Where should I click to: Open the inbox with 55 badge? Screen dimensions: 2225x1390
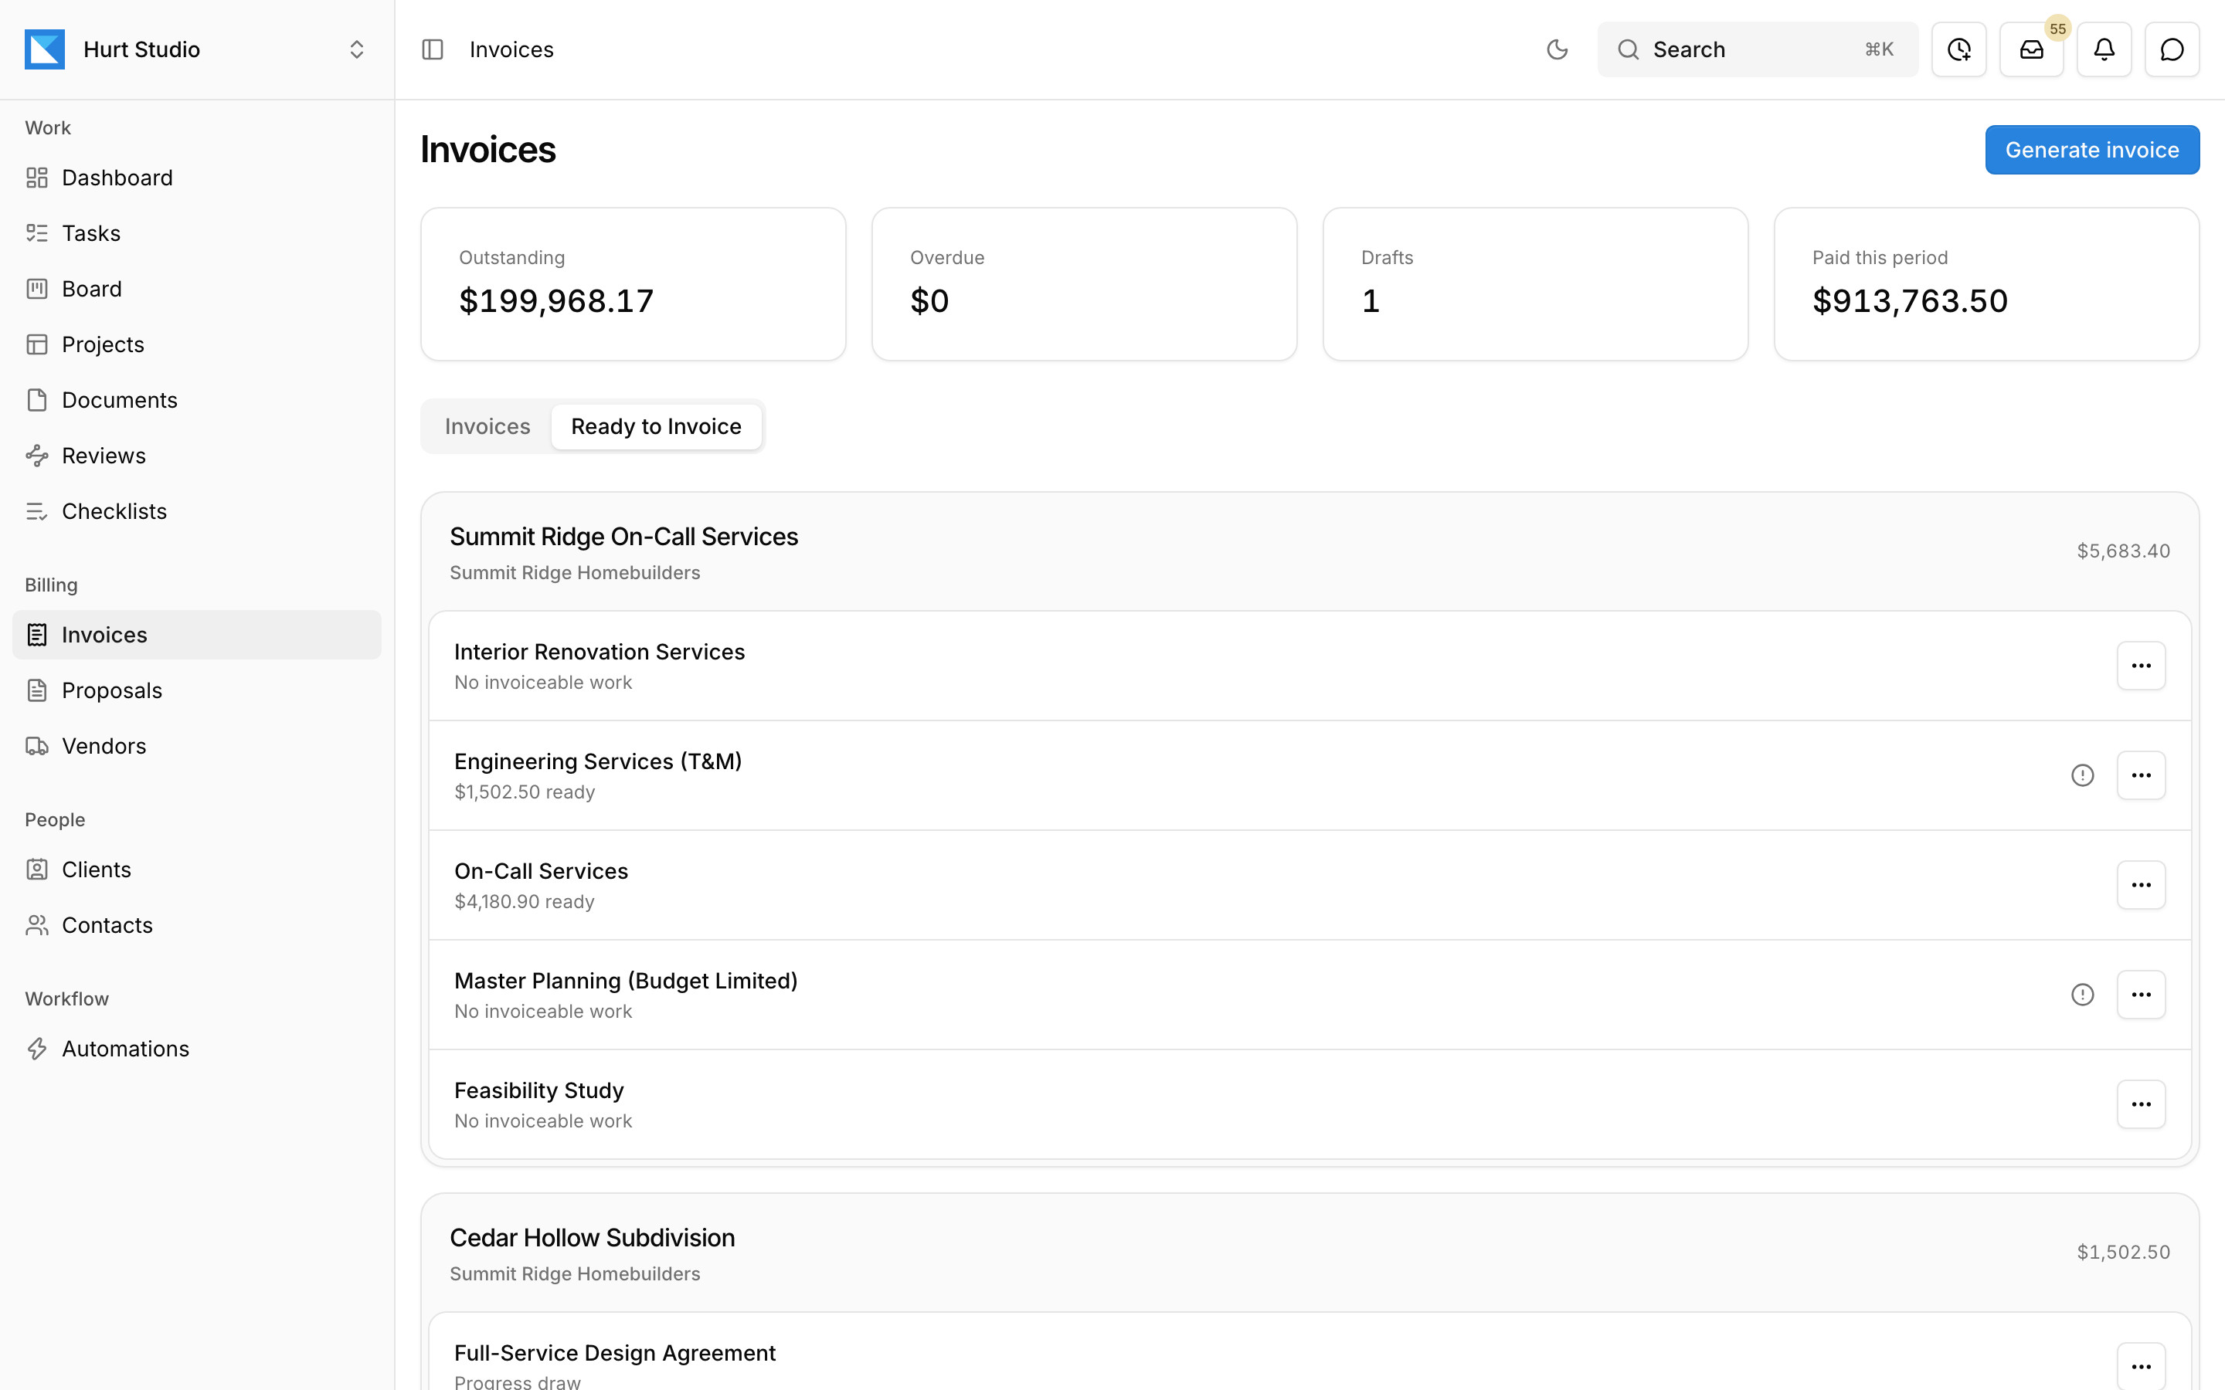[x=2031, y=49]
